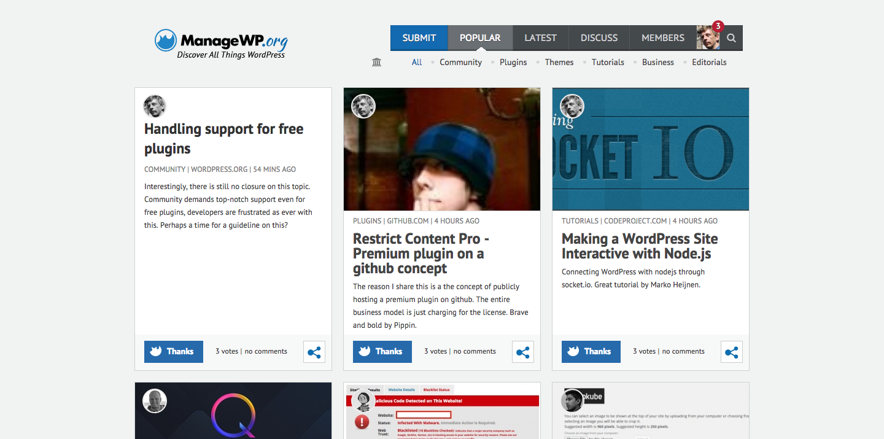The width and height of the screenshot is (884, 439).
Task: Filter by Tutorials category
Action: pos(608,62)
